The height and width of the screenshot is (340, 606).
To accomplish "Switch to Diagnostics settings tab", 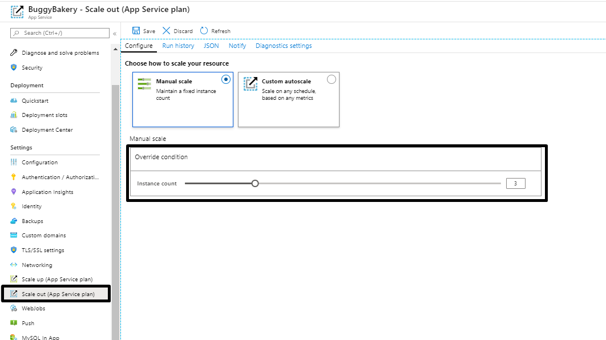I will 284,46.
